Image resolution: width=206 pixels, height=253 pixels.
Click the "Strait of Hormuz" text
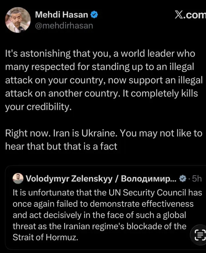(x=45, y=237)
